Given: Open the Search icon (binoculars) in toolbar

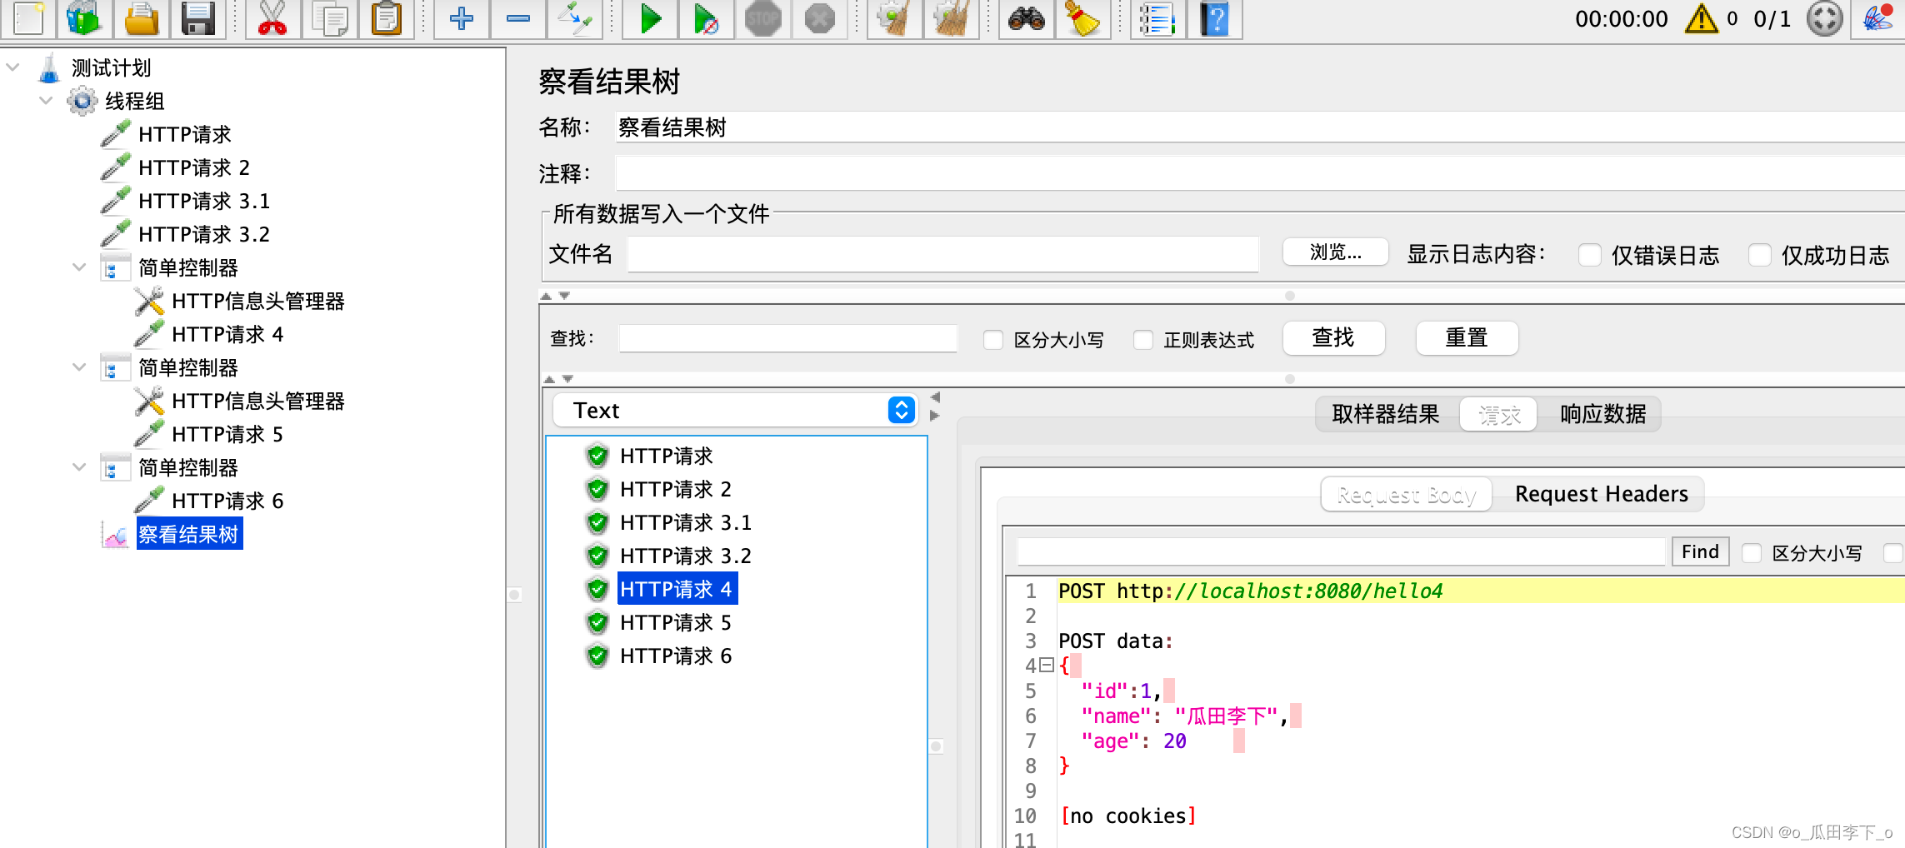Looking at the screenshot, I should [1027, 19].
